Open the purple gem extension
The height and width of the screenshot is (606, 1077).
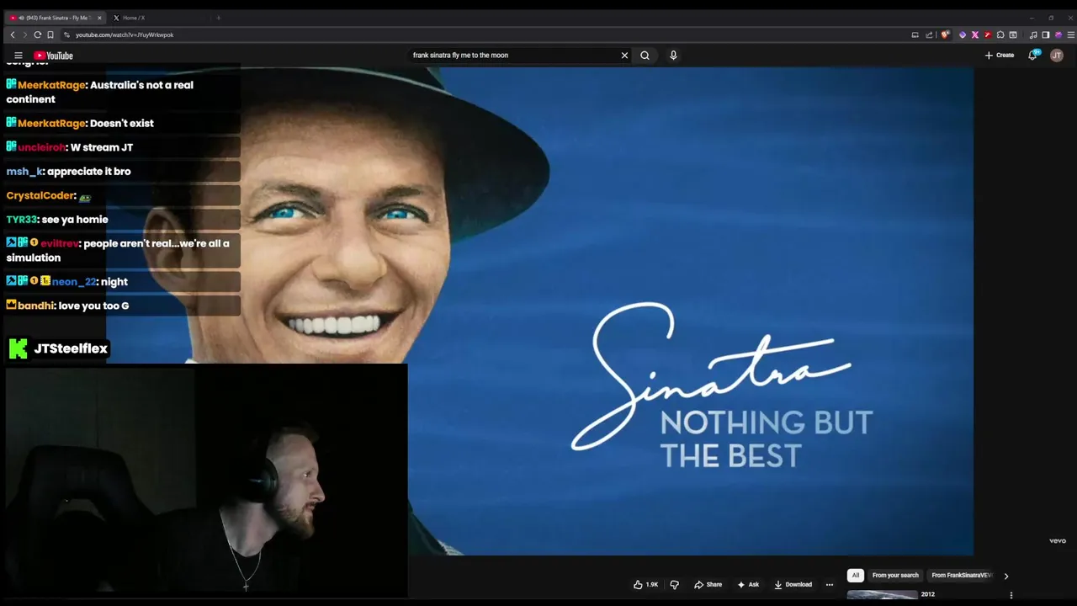click(963, 35)
